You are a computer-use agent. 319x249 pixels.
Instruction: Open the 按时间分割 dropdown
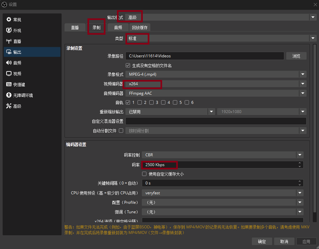pos(216,130)
